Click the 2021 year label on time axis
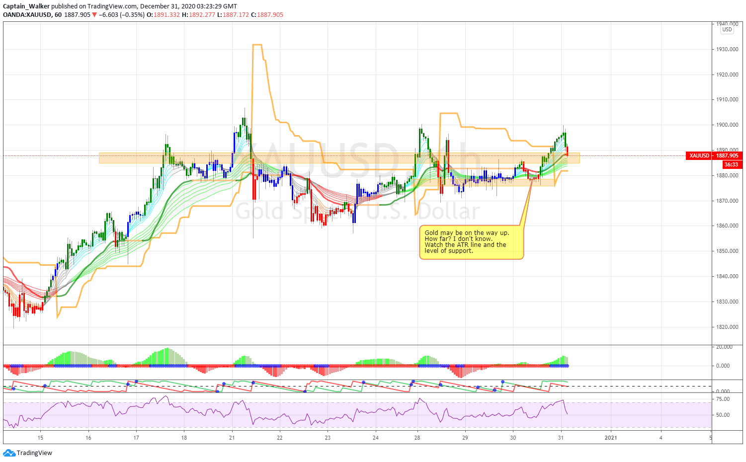This screenshot has width=746, height=462. coord(611,438)
